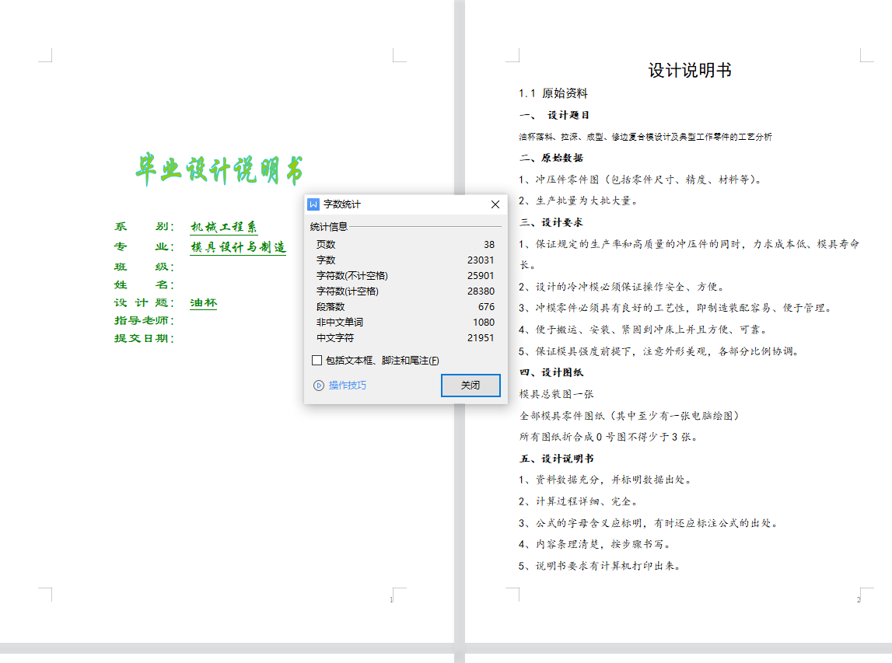The width and height of the screenshot is (892, 663).
Task: Click the 段落数 row label
Action: coord(331,307)
